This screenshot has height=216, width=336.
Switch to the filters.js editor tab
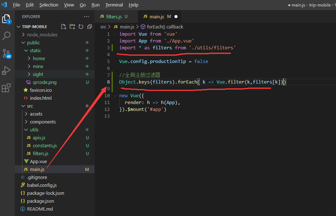[x=114, y=17]
